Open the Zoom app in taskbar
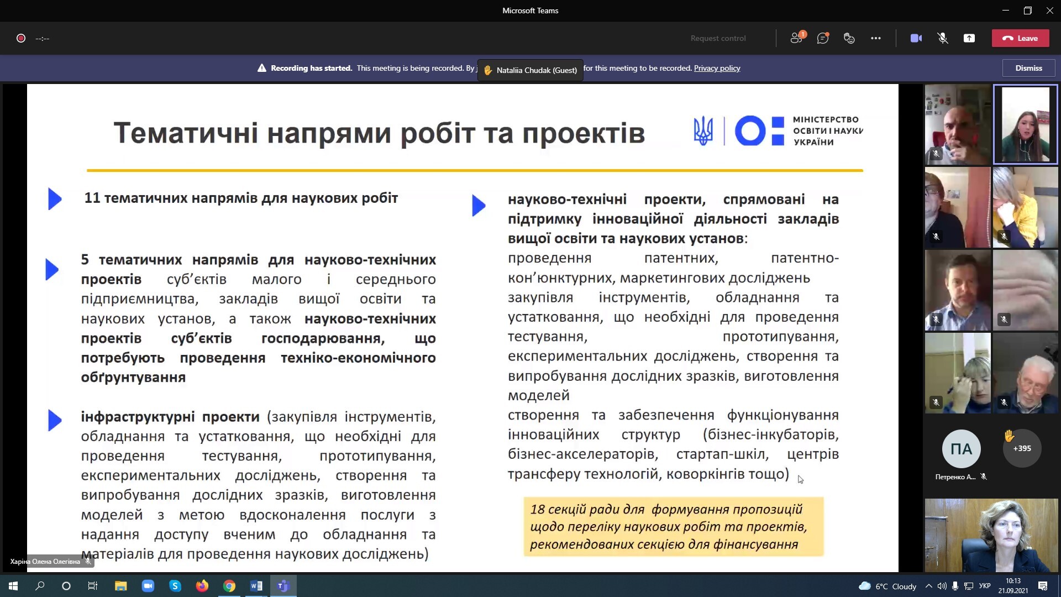The image size is (1061, 597). coord(148,586)
